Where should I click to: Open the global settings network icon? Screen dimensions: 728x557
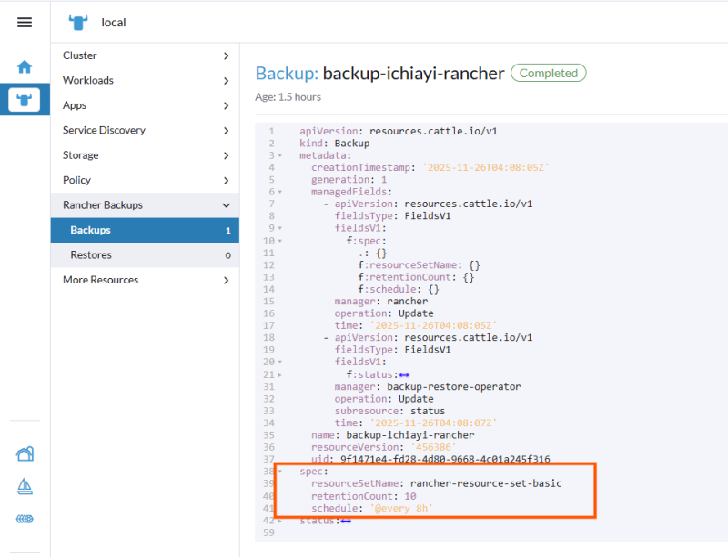[25, 519]
